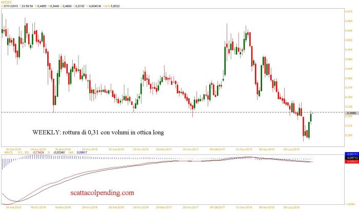Click the 0,250 price level on right axis
This screenshot has height=212, width=359.
349,135
